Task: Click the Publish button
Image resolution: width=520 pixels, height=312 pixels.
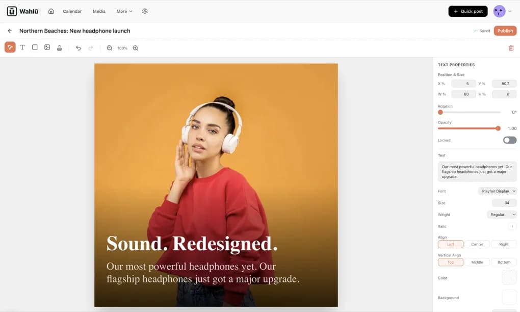Action: pyautogui.click(x=505, y=31)
